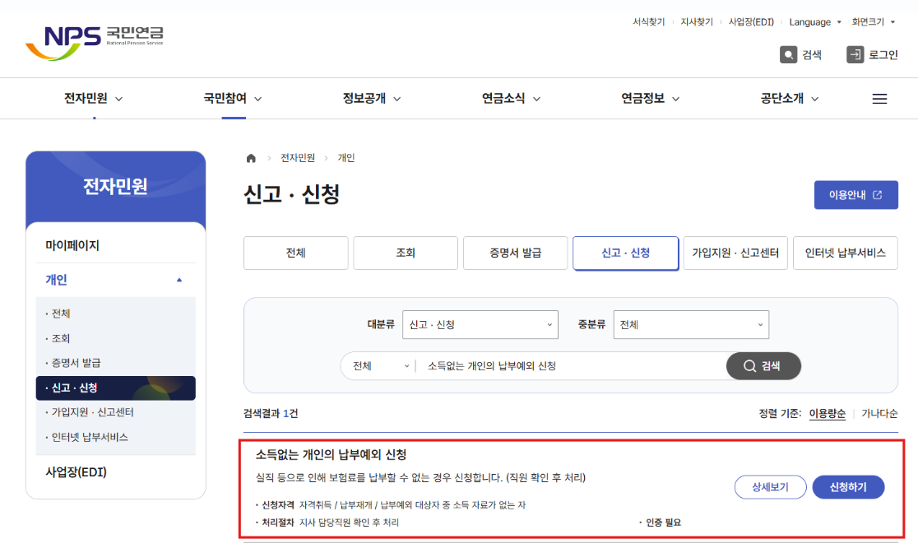918x548 pixels.
Task: Click 개인 breadcrumb link
Action: [346, 158]
